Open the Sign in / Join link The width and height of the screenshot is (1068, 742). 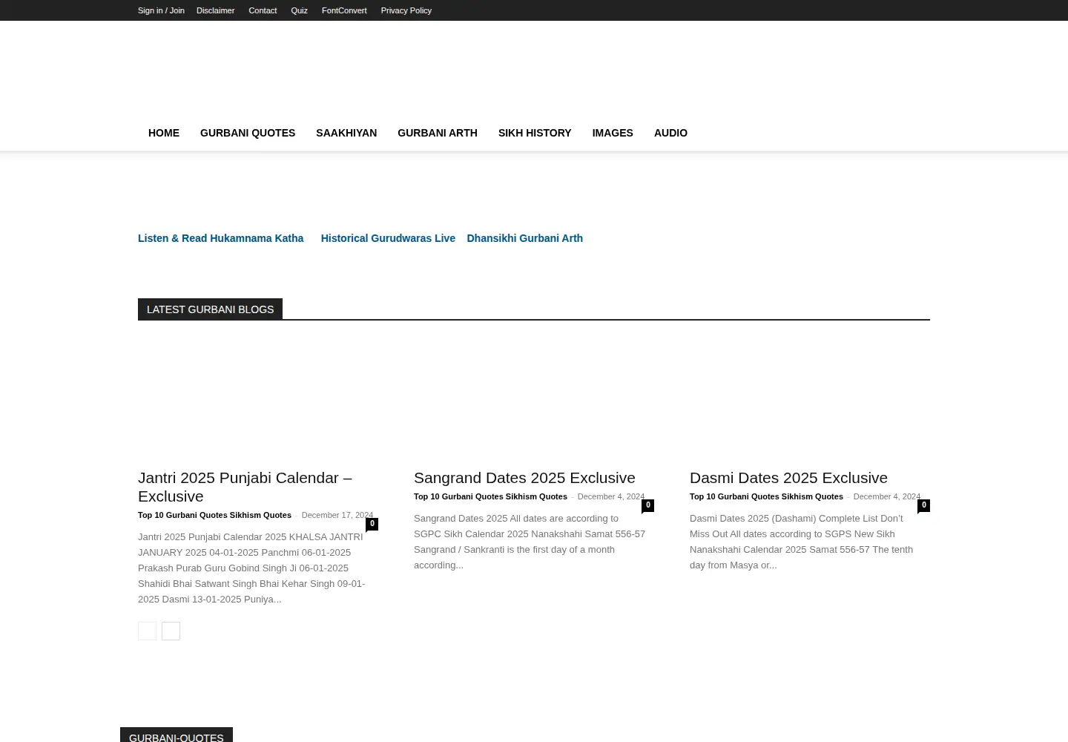click(161, 10)
